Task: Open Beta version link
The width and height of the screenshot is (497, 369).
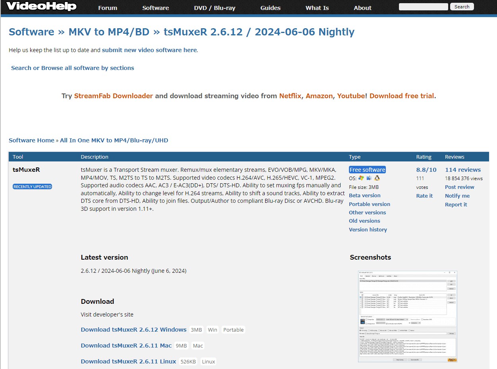Action: point(364,195)
